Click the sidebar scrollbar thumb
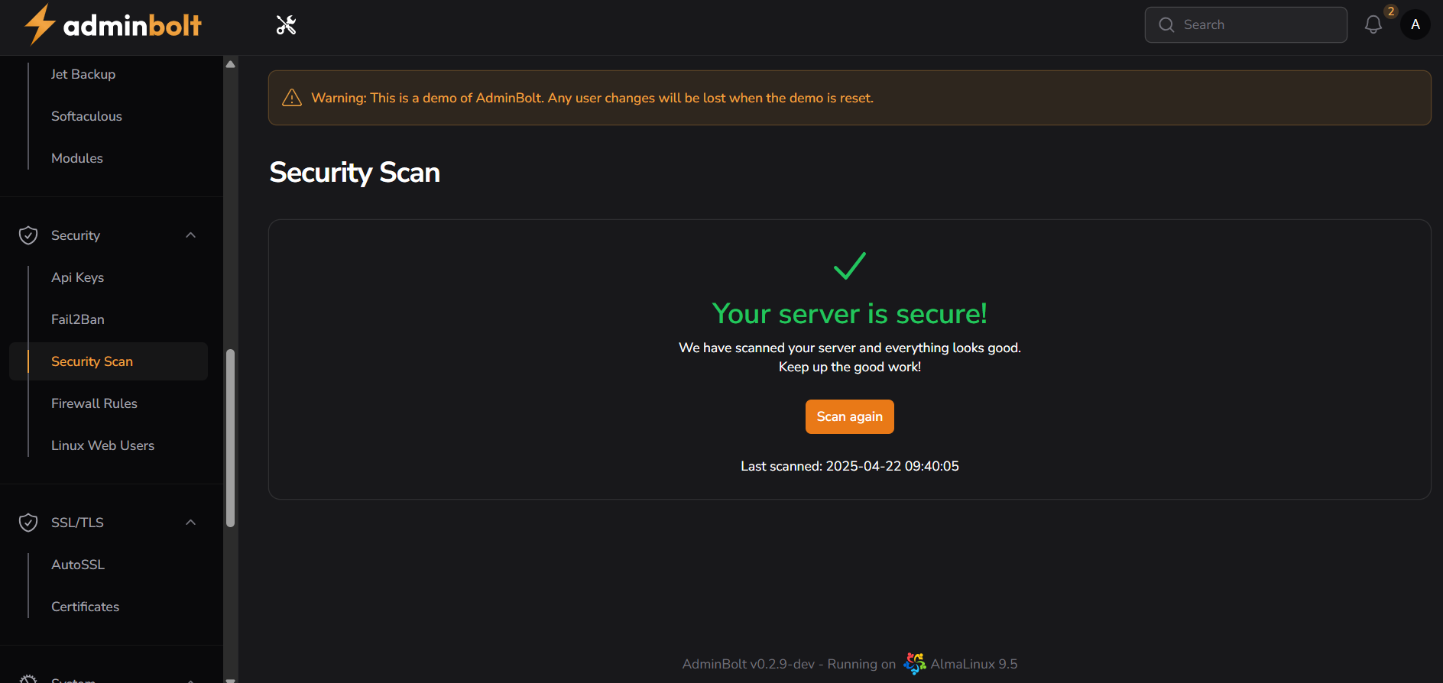The image size is (1443, 683). coord(230,438)
